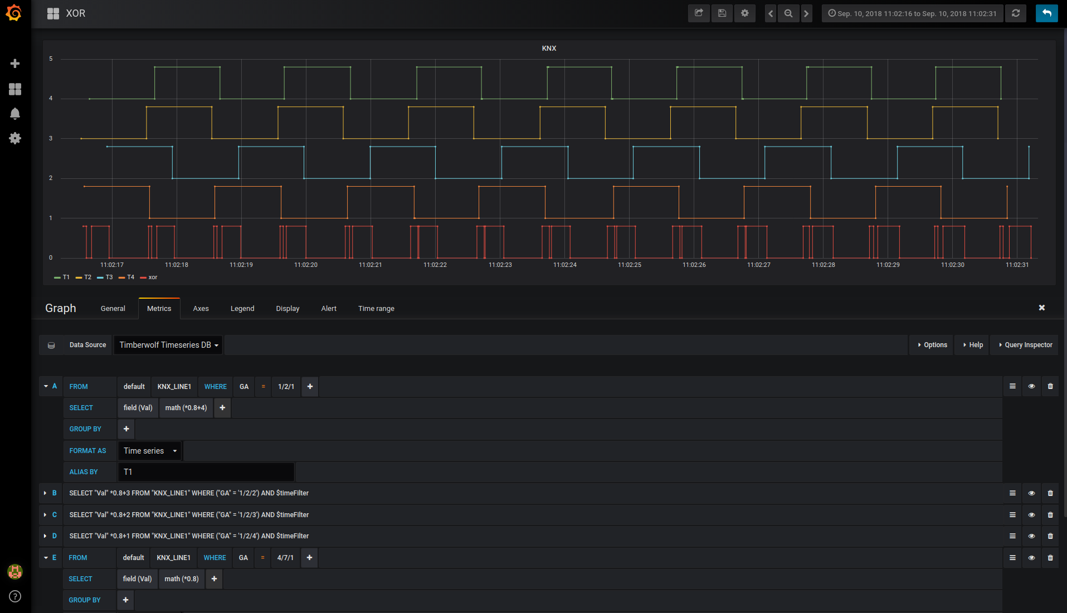Open the Query Inspector

pos(1025,345)
